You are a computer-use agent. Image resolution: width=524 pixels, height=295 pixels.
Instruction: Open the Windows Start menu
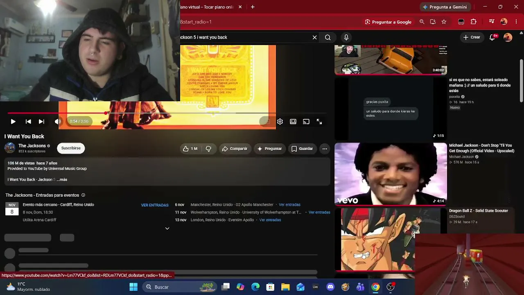[133, 287]
